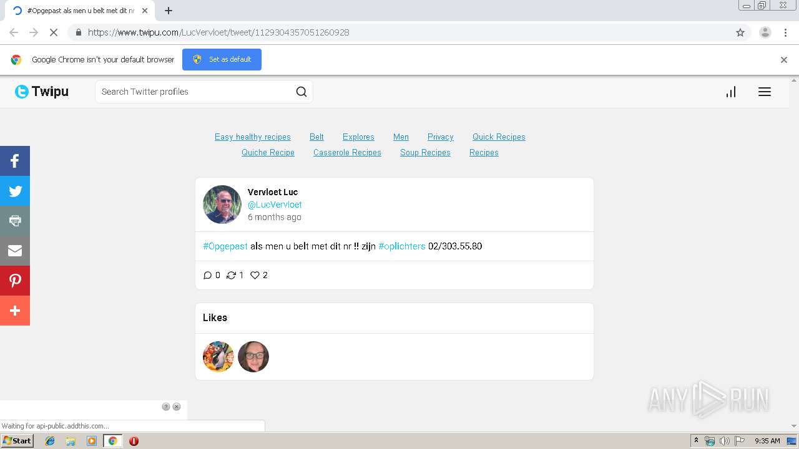Open the media player taskbar icon

point(92,441)
